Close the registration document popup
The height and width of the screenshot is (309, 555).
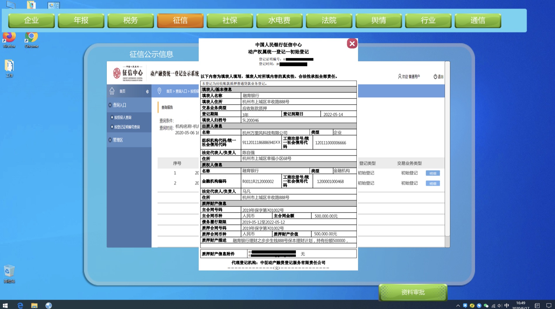352,44
